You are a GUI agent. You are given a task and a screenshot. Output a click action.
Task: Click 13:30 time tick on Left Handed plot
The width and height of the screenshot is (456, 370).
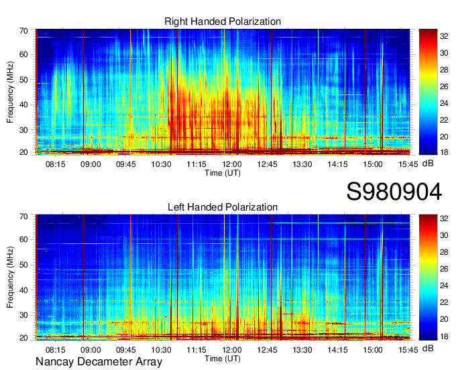coord(302,350)
